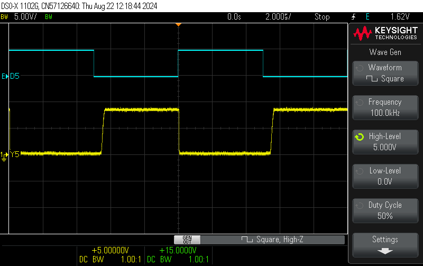This screenshot has width=423, height=266.
Task: Click the yellow +5.00000V channel 1 offset
Action: (110, 251)
